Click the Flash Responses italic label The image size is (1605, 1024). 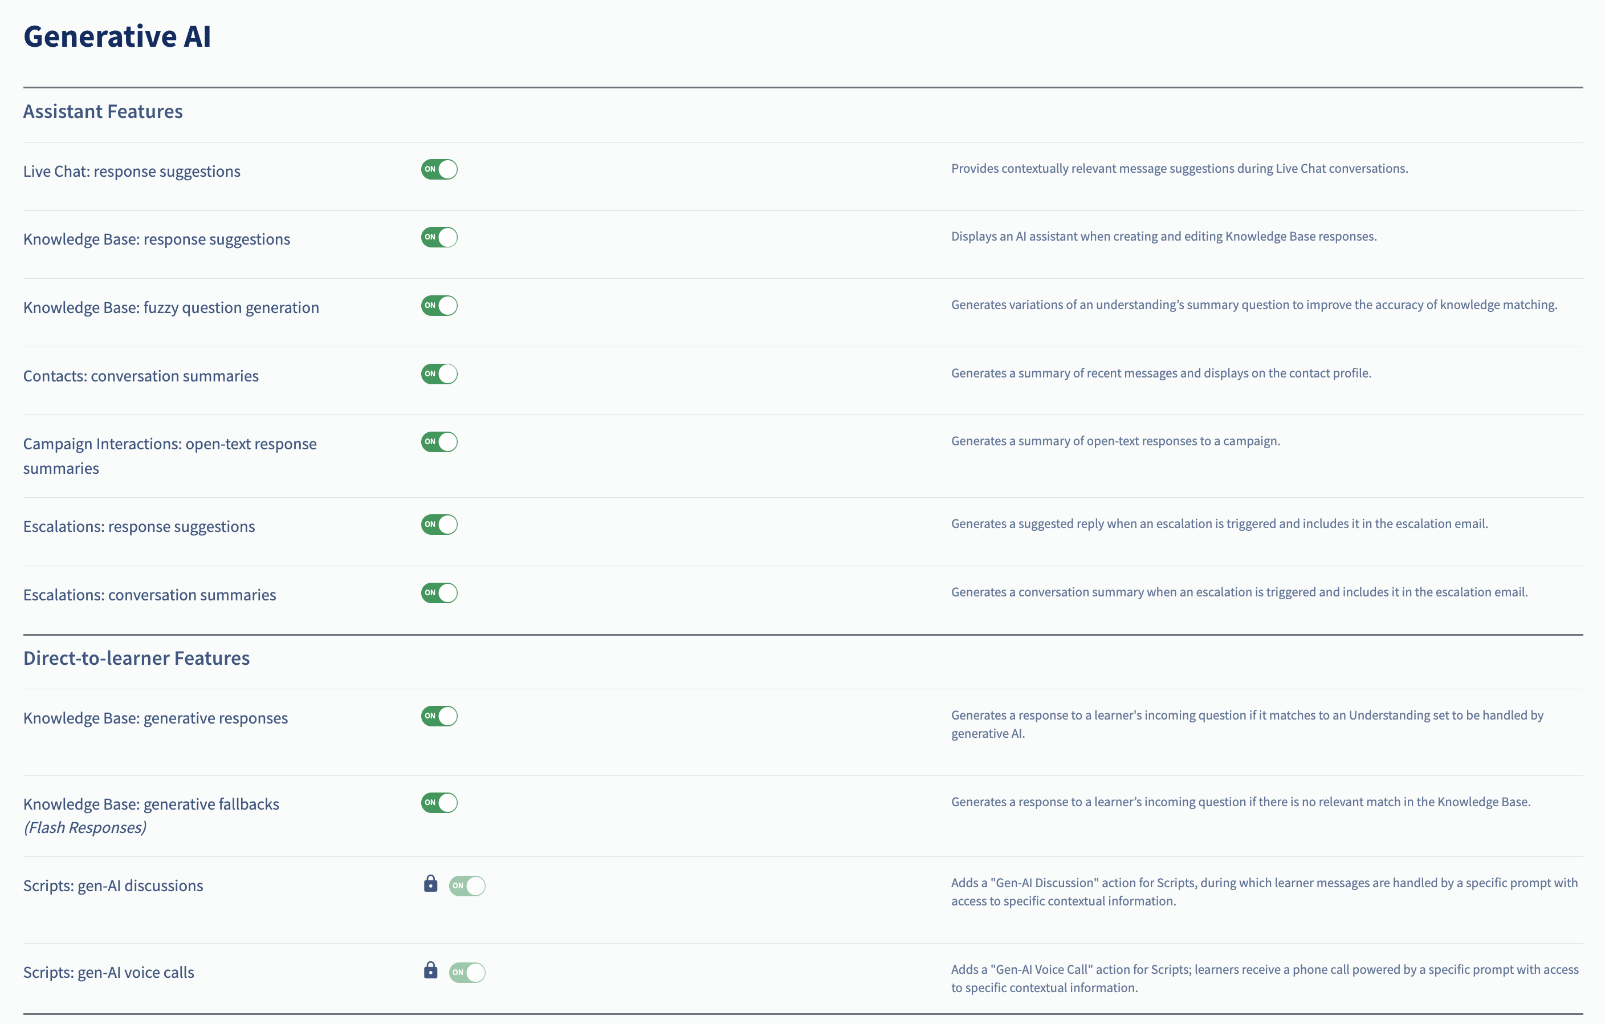point(85,827)
